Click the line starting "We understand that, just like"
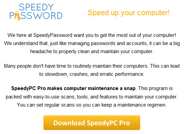 click(x=92, y=43)
